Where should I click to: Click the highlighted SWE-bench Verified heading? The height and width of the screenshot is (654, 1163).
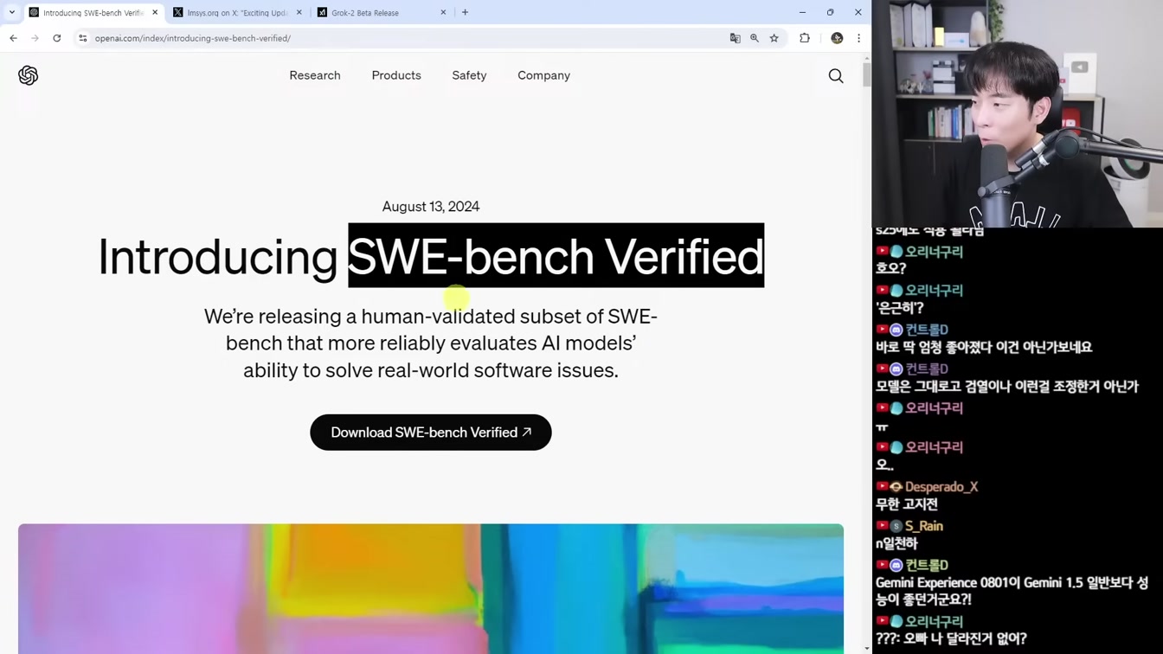tap(556, 256)
